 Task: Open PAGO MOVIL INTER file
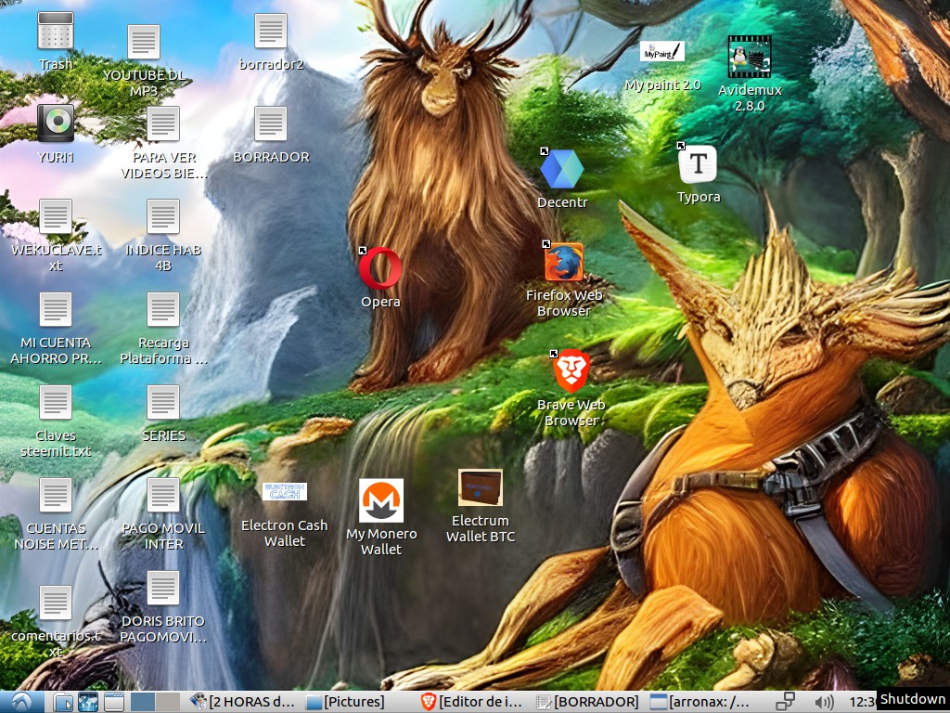tap(163, 495)
